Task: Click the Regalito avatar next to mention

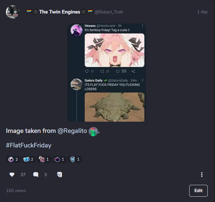Action: point(93,132)
